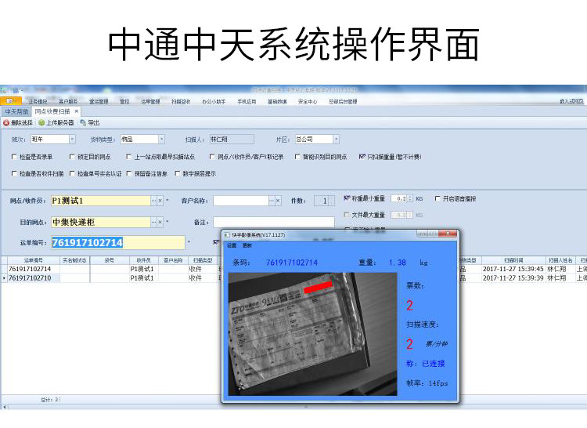Open the 班次 dropdown
This screenshot has height=428, width=587.
pyautogui.click(x=72, y=140)
